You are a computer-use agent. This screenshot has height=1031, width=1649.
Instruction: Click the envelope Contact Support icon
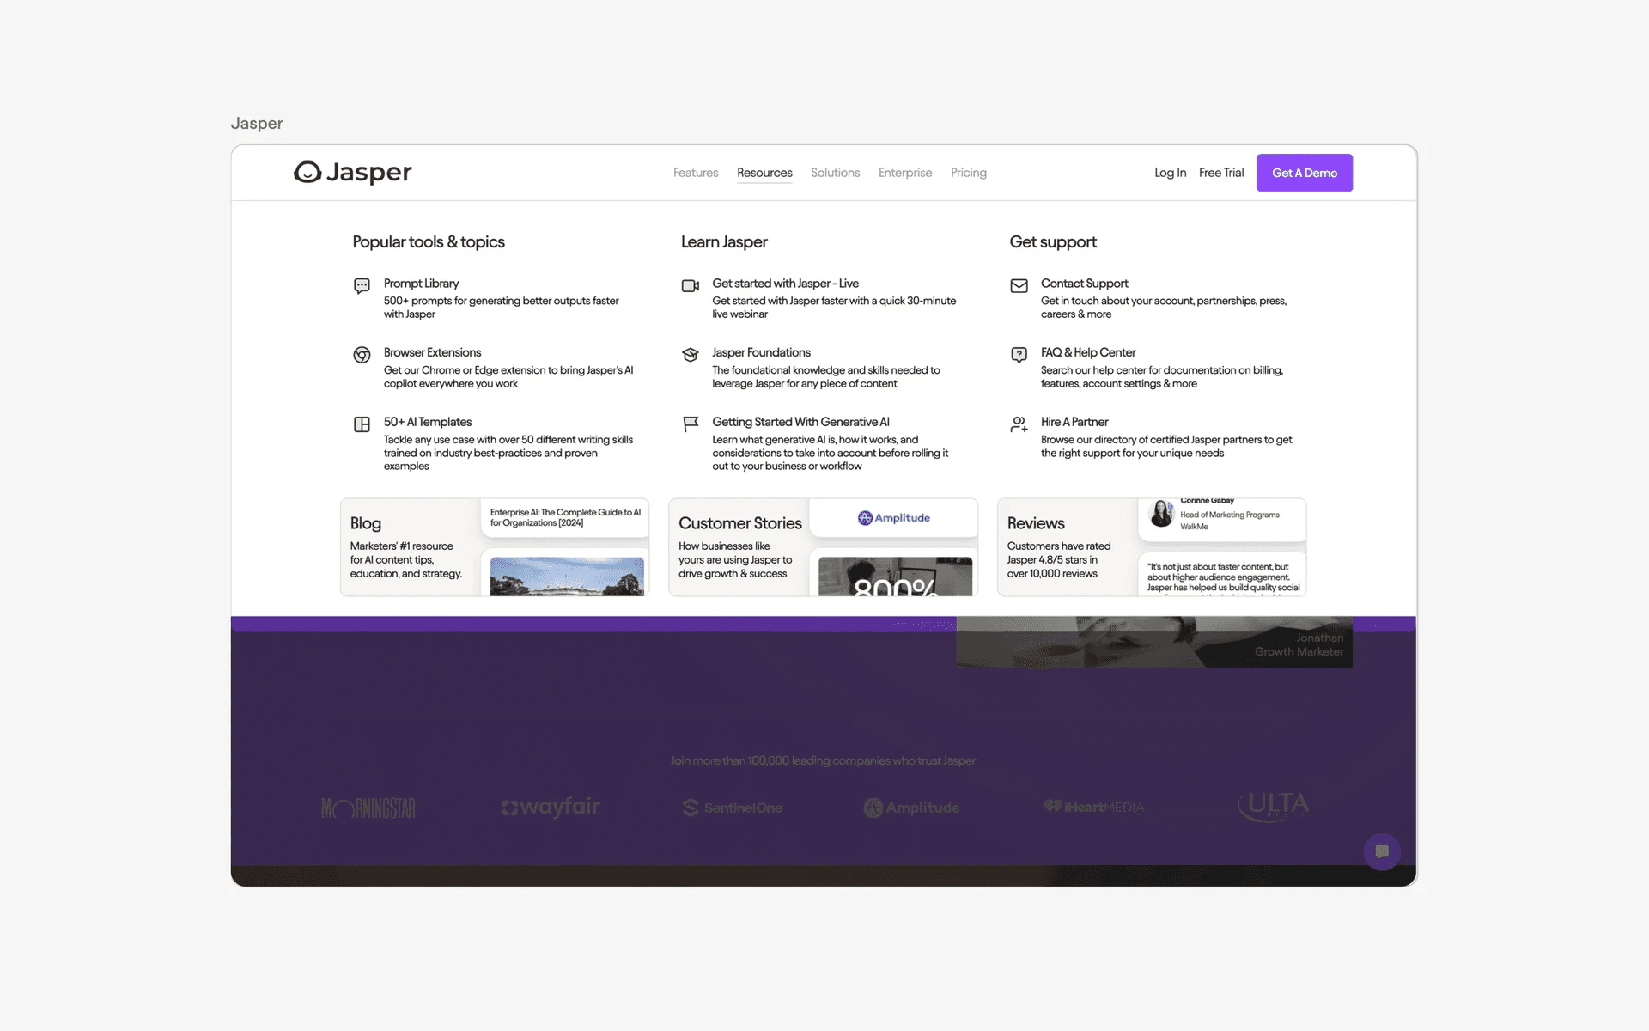(x=1019, y=285)
